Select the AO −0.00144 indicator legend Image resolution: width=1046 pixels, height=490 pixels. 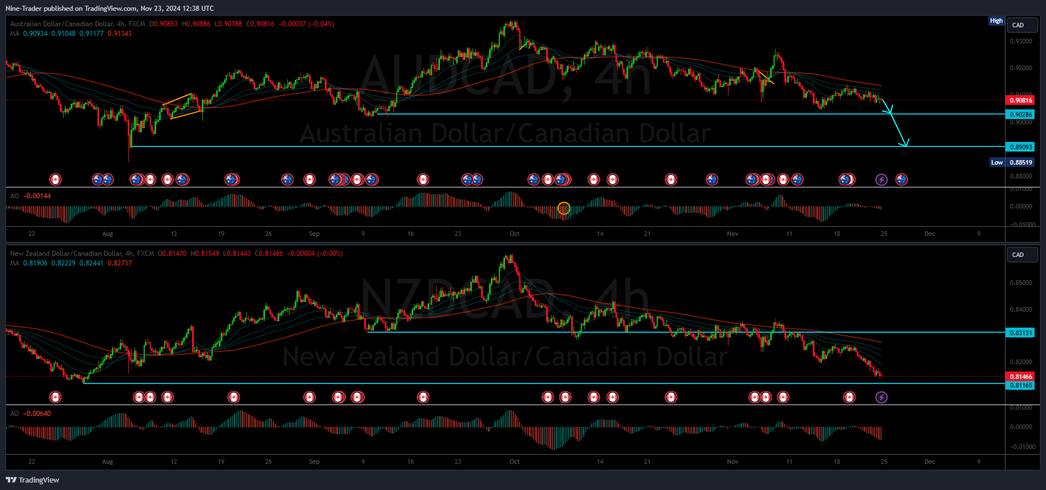pyautogui.click(x=30, y=196)
